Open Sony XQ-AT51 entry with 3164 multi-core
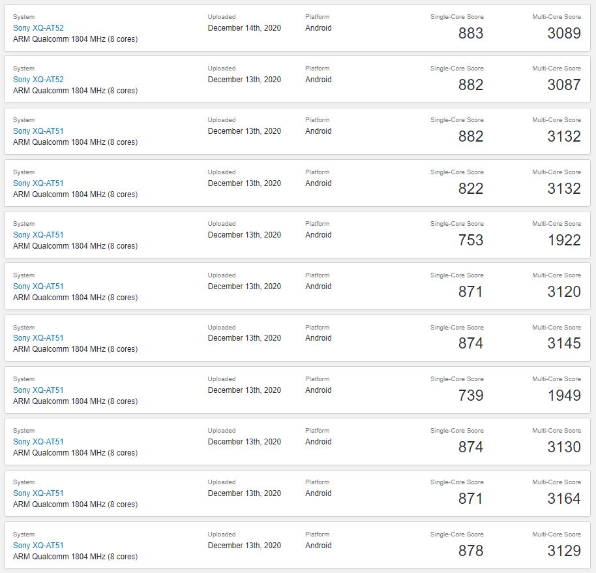The image size is (596, 573). click(38, 493)
